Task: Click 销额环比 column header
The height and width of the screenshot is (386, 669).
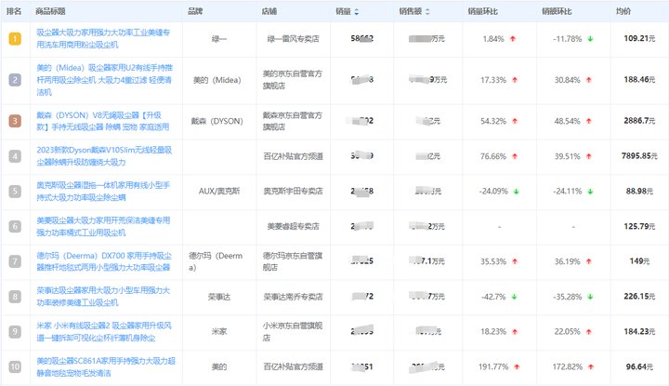Action: (x=557, y=11)
